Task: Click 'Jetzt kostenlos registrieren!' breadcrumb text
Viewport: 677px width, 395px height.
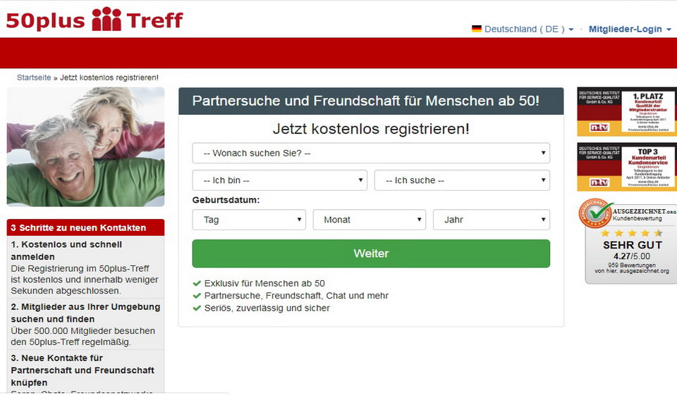Action: pyautogui.click(x=109, y=77)
